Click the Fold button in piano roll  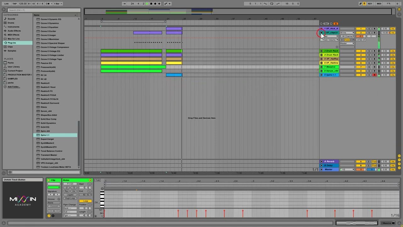tap(98, 180)
